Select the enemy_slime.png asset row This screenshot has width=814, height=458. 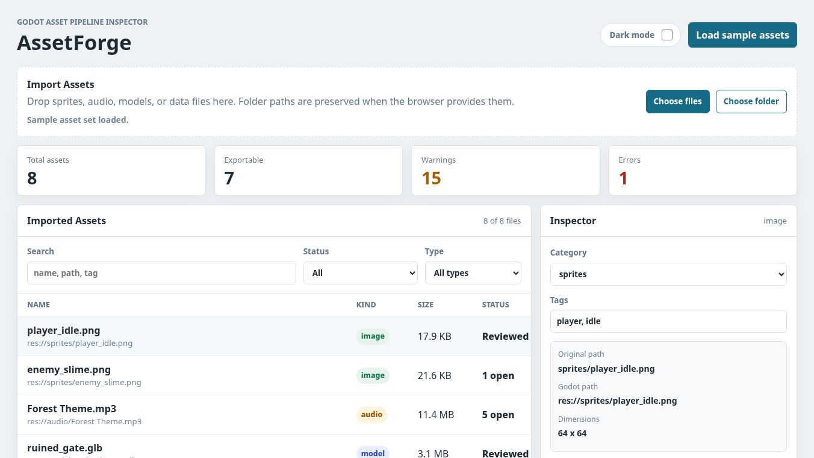(274, 375)
